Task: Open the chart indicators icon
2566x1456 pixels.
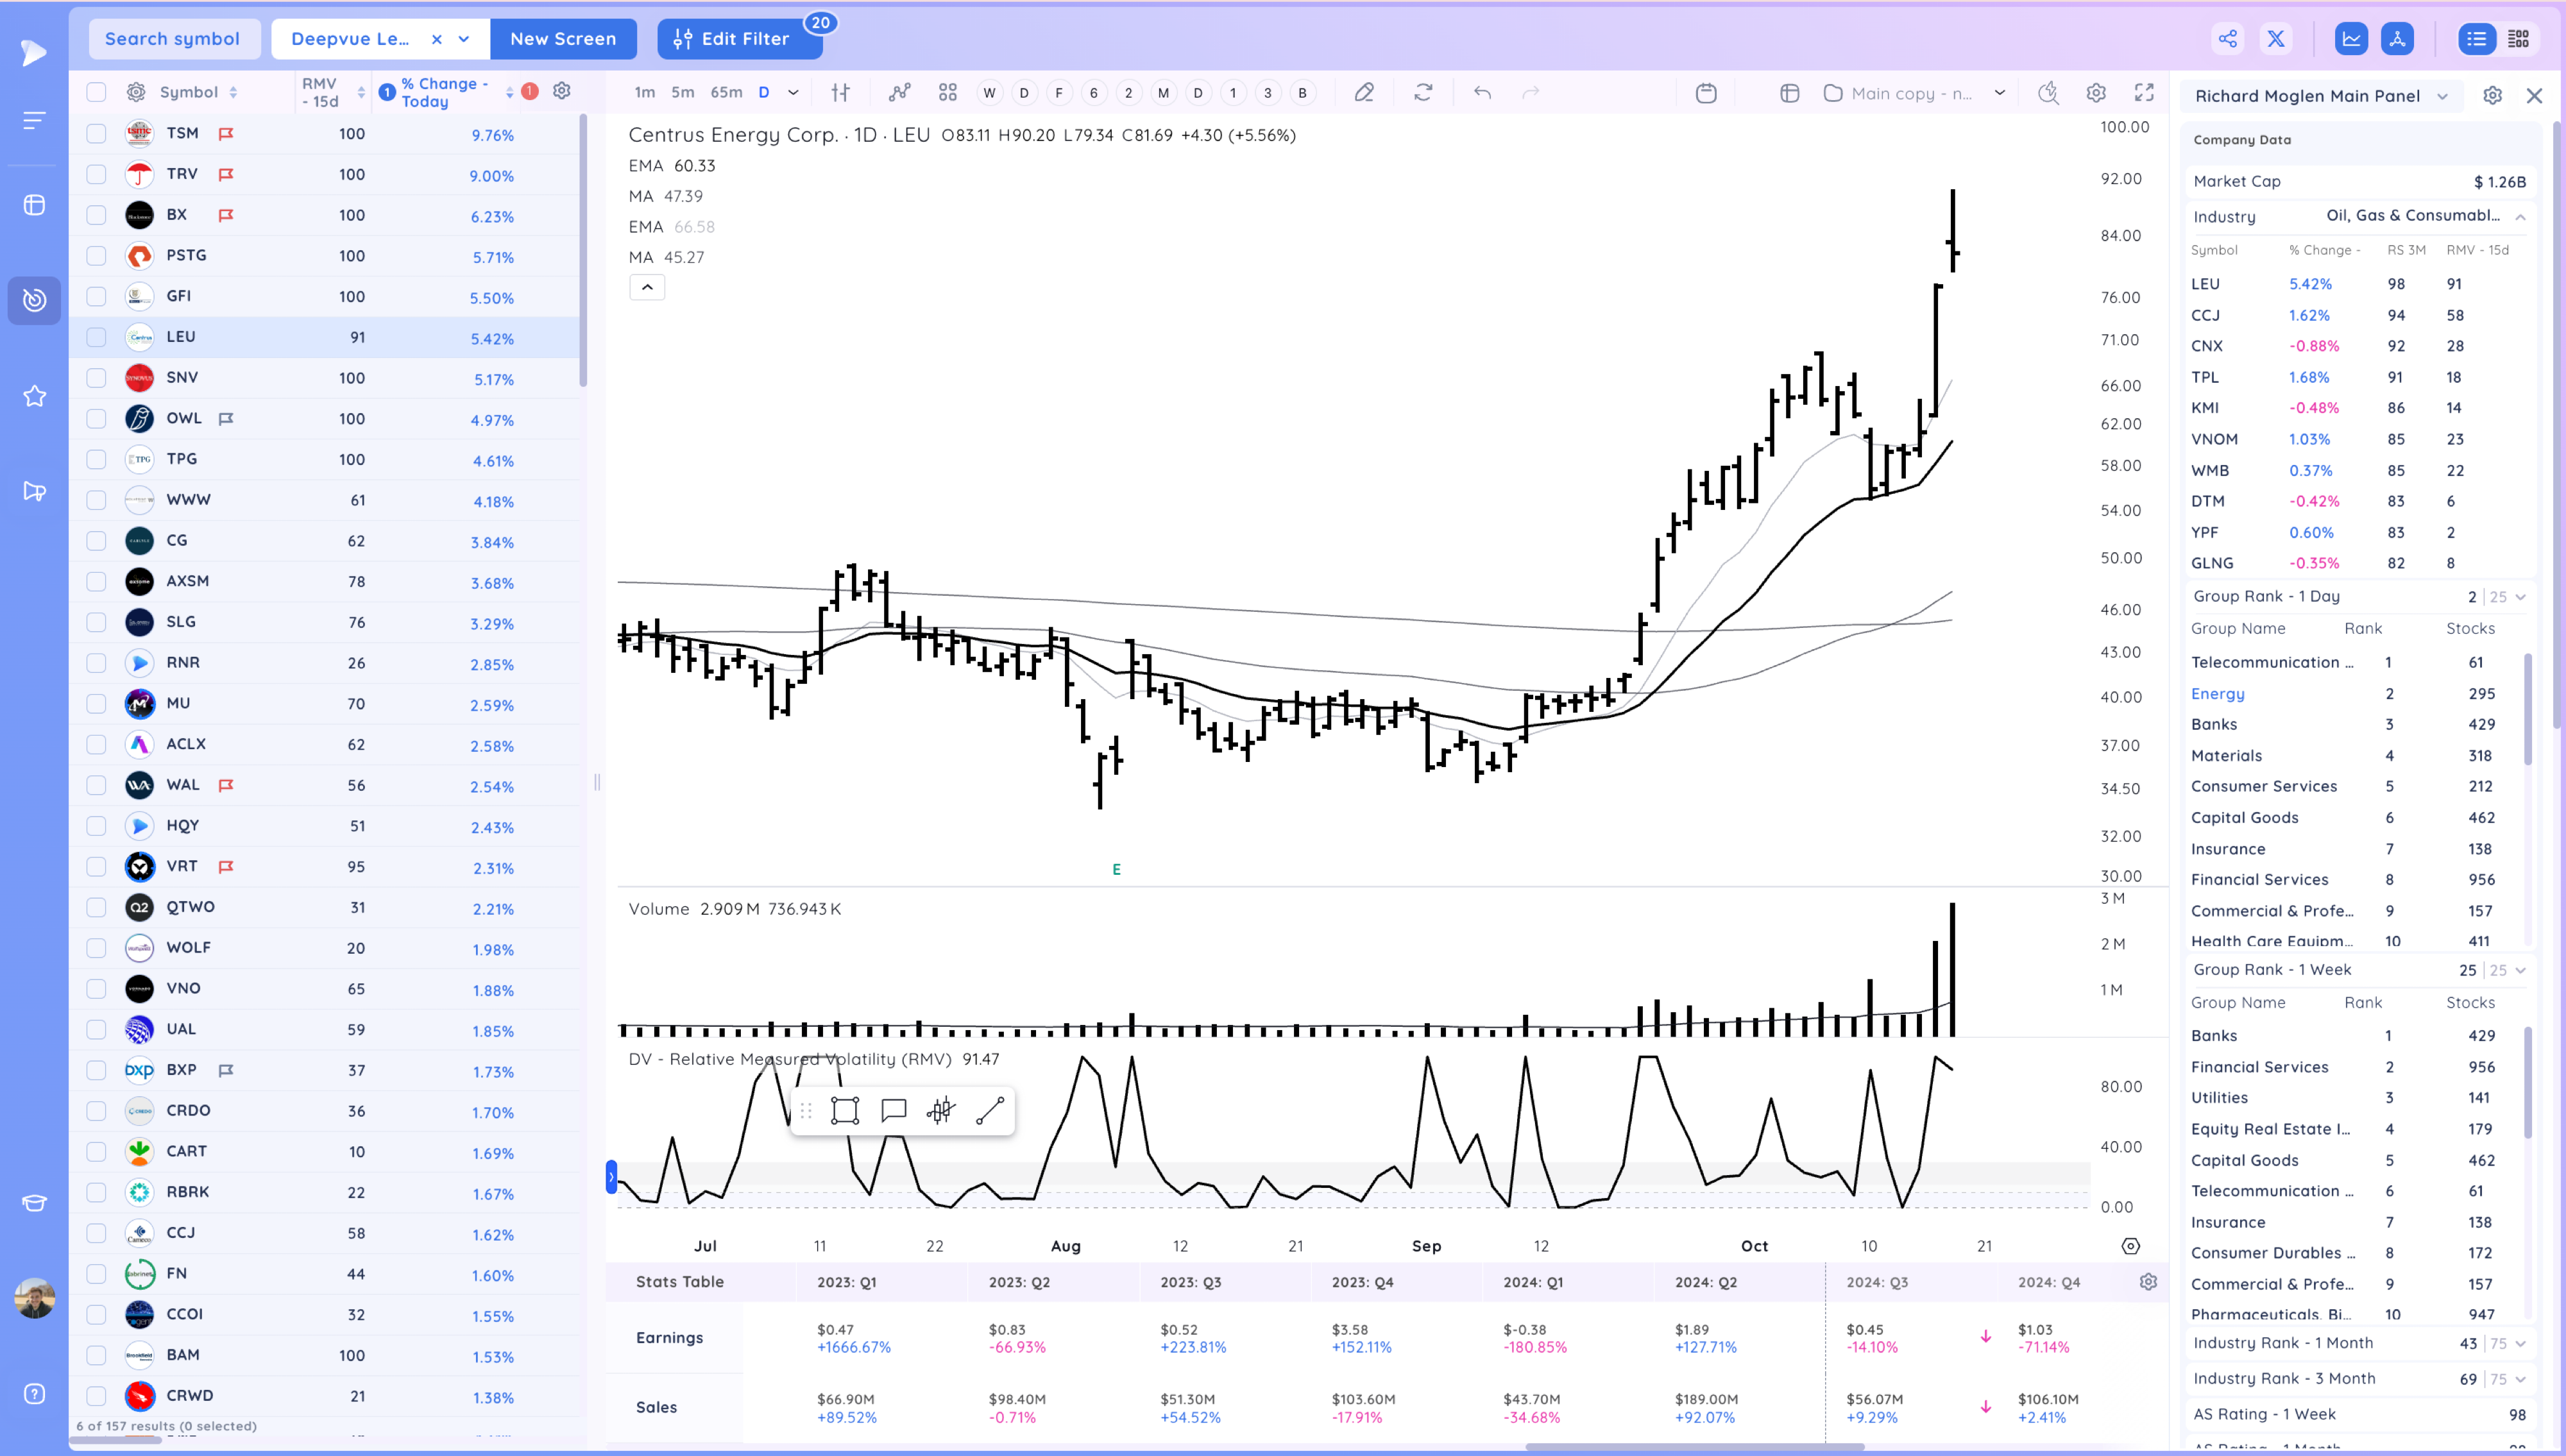Action: [899, 92]
